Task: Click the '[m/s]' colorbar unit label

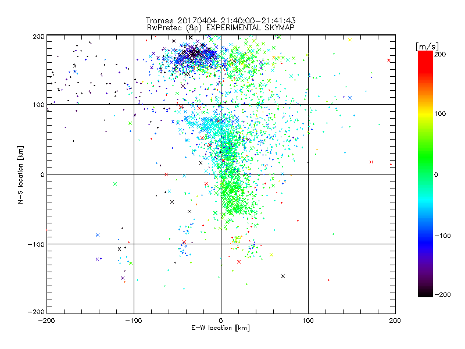Action: pyautogui.click(x=427, y=47)
